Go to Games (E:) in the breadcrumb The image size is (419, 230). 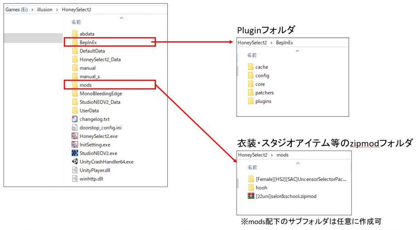[x=16, y=9]
